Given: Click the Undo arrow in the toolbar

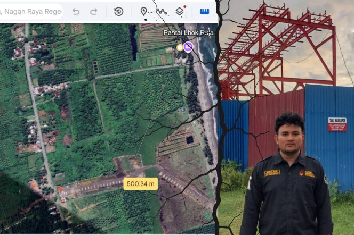Looking at the screenshot, I should pyautogui.click(x=76, y=12).
